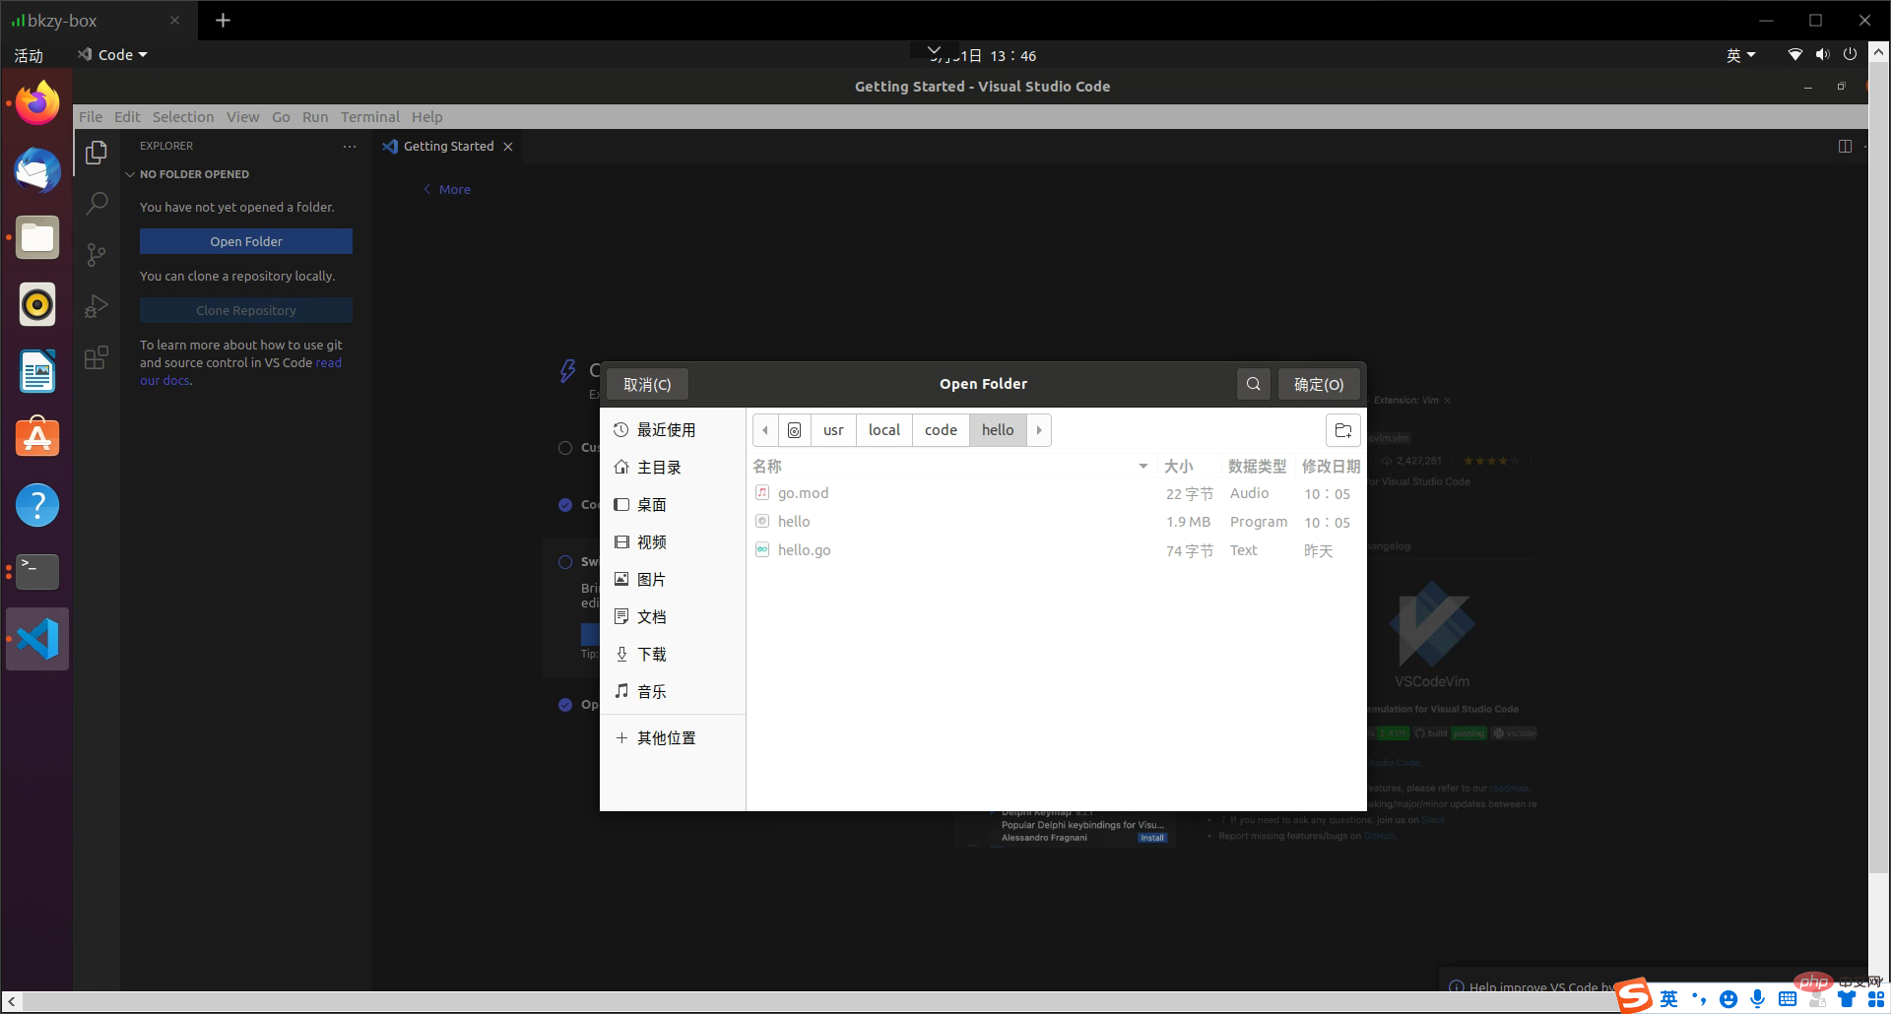Screen dimensions: 1891x1014
Task: Open Run and Debug view
Action: pos(97,306)
